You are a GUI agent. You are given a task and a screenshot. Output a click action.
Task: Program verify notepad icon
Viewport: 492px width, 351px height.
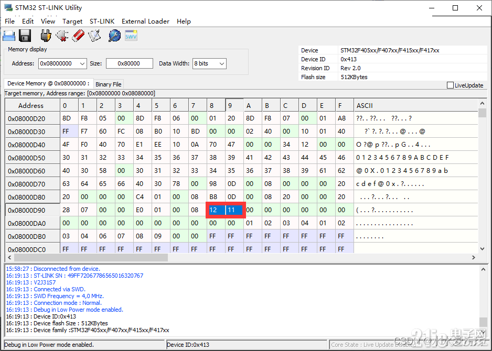point(94,36)
